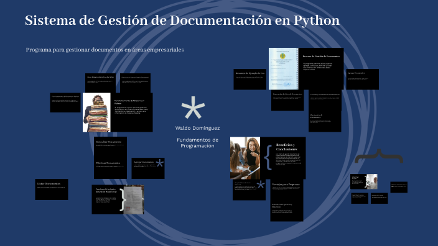Click the blue asterisk on the Agregar Documento card
This screenshot has width=438, height=246.
coord(160,163)
